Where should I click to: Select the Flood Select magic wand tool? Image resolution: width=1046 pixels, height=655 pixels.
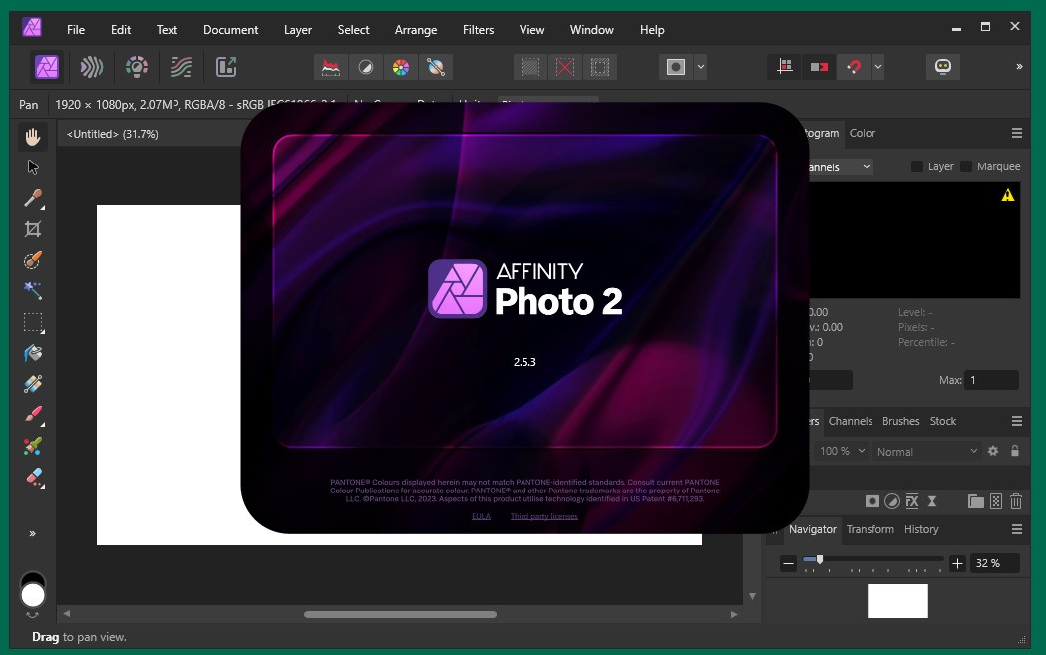[33, 291]
